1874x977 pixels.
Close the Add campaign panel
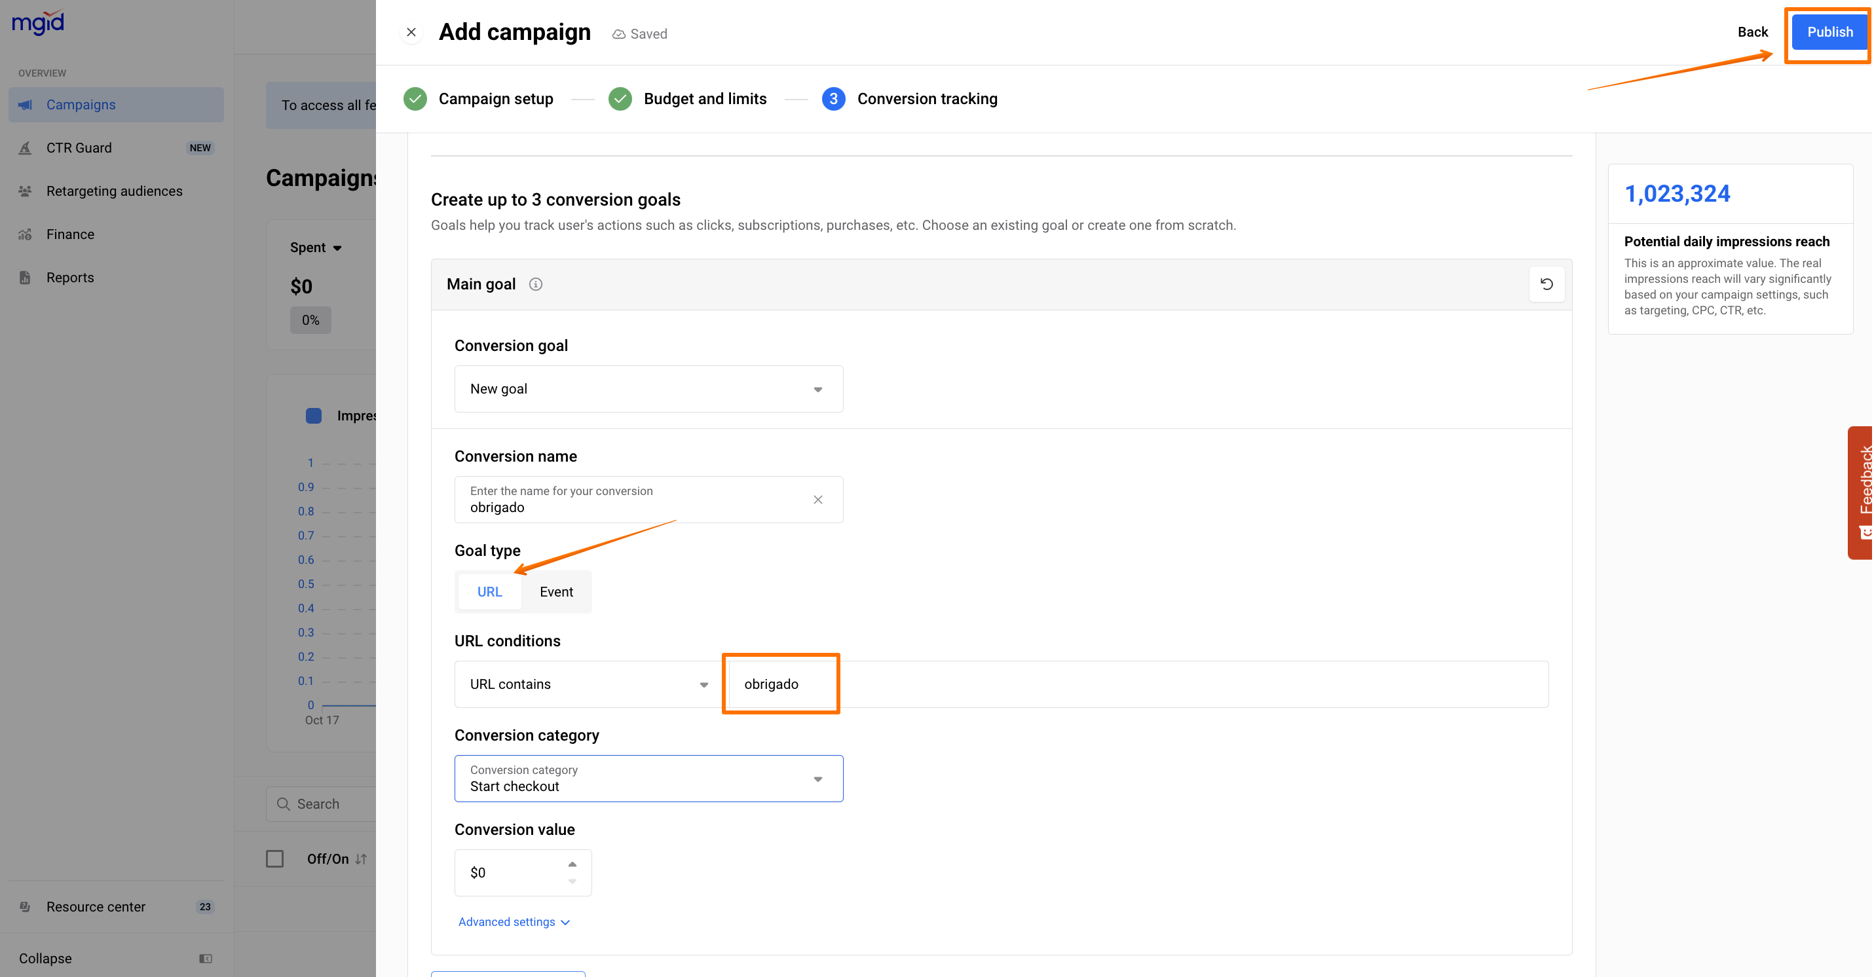[x=411, y=32]
